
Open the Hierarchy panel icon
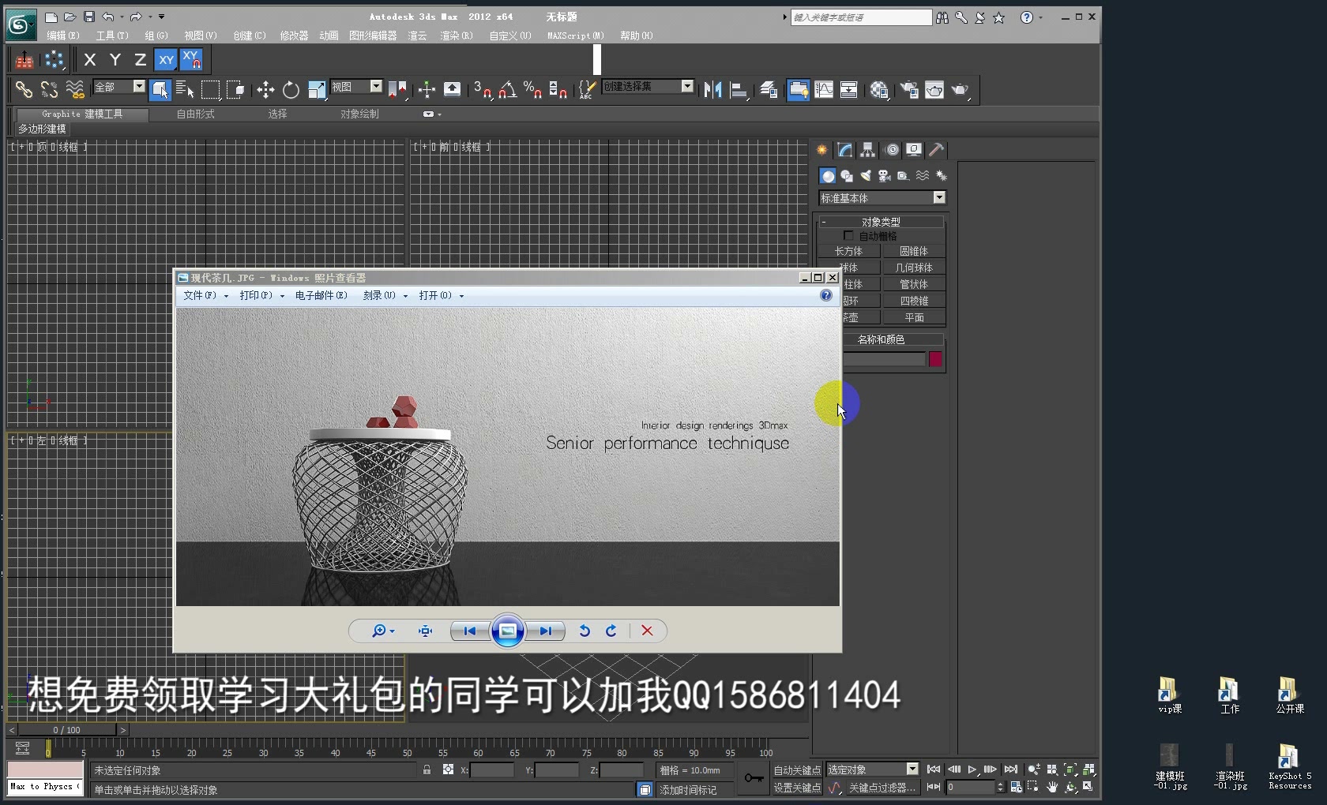point(868,150)
